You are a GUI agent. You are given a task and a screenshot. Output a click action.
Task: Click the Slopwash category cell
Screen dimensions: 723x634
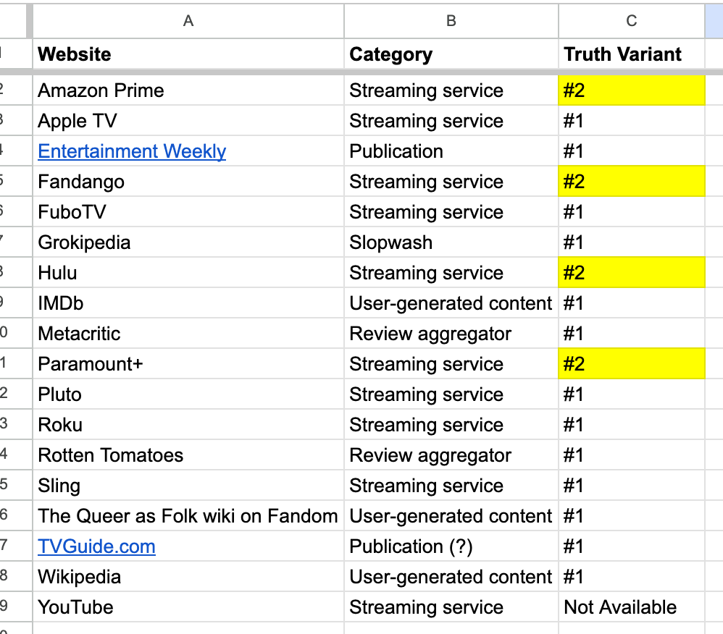tap(451, 242)
